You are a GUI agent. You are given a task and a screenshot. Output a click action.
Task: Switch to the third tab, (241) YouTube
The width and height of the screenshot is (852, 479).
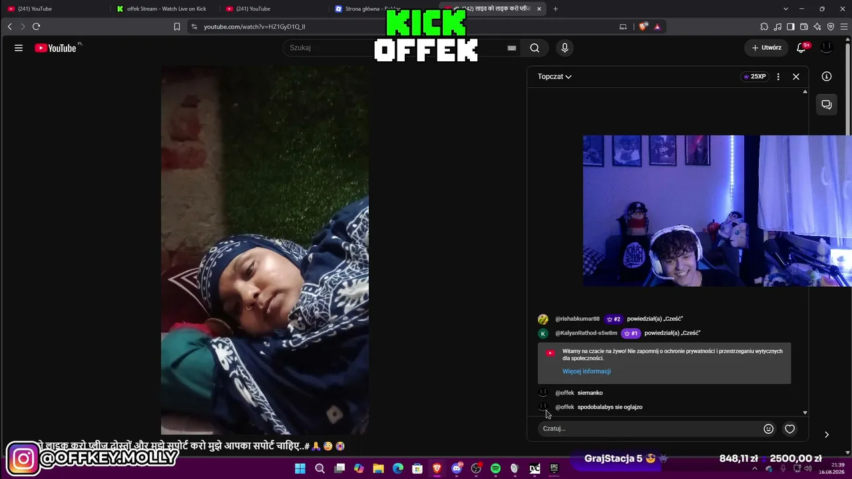click(274, 9)
